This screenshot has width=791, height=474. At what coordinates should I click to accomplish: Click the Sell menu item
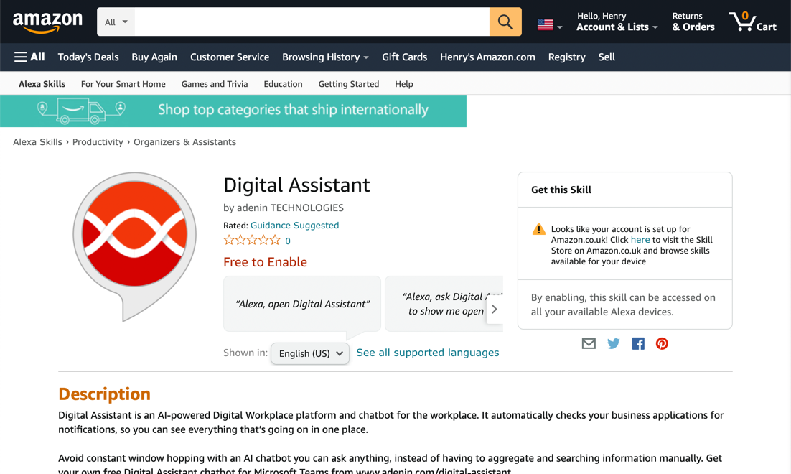click(607, 57)
